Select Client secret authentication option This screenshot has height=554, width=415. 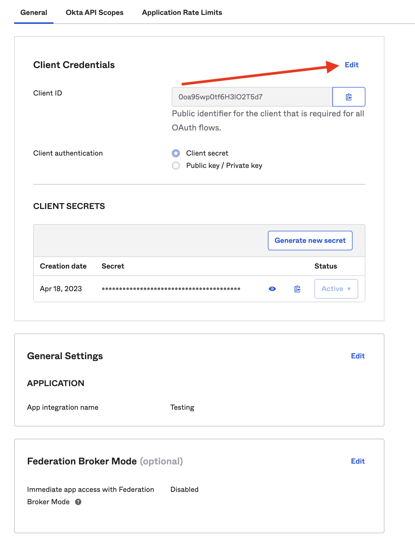(176, 153)
